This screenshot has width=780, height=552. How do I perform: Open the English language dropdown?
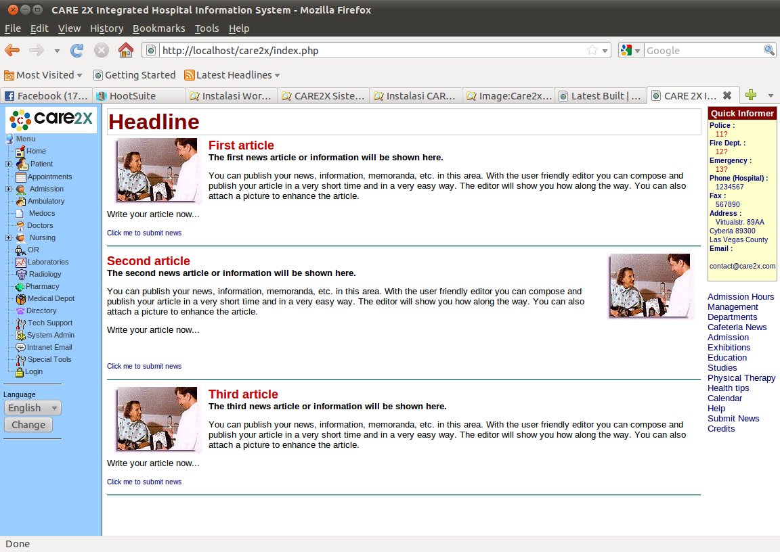32,407
